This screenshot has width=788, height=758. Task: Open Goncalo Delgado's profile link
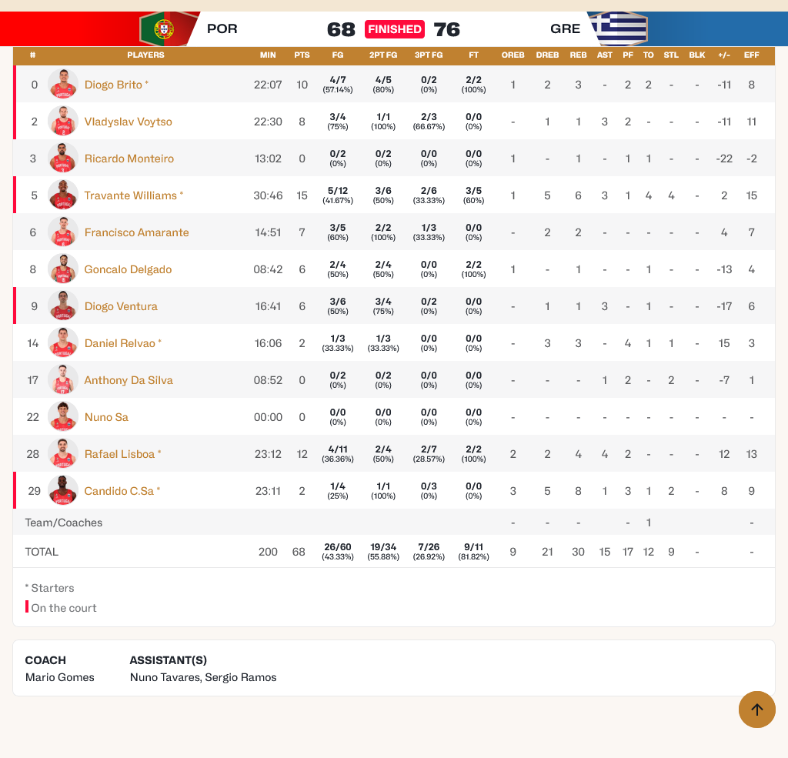(x=128, y=269)
